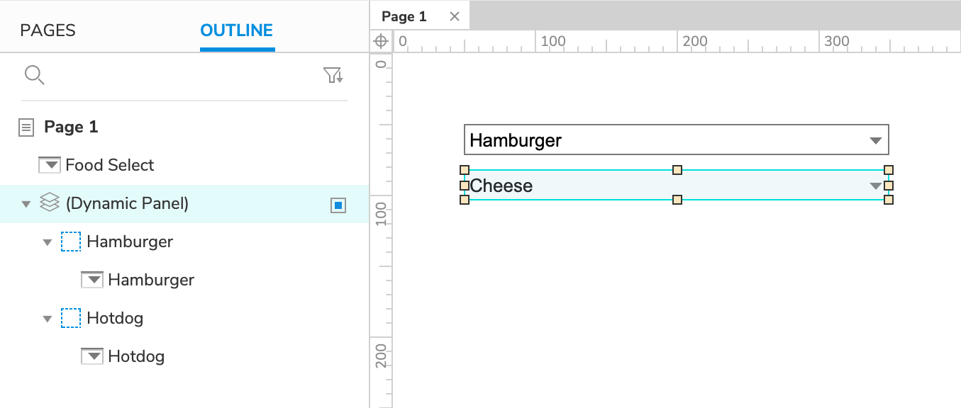
Task: Click the search magnifier icon in outline
Action: pyautogui.click(x=35, y=75)
